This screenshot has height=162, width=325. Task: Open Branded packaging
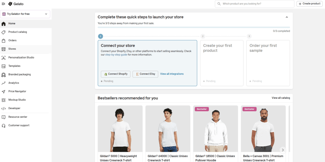pyautogui.click(x=26, y=74)
